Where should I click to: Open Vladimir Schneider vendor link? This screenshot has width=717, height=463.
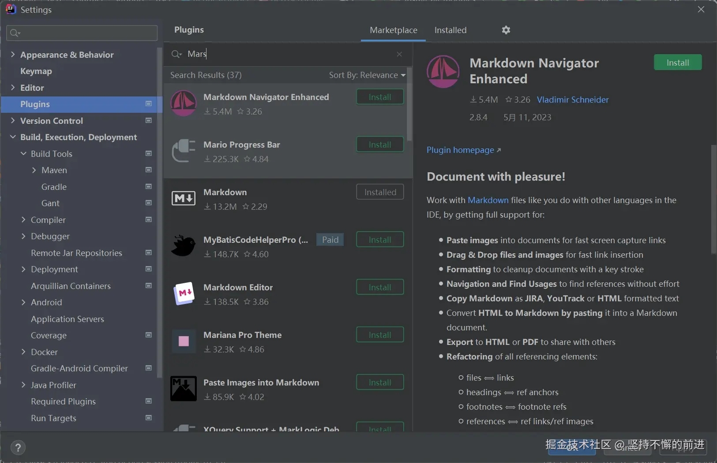click(573, 100)
